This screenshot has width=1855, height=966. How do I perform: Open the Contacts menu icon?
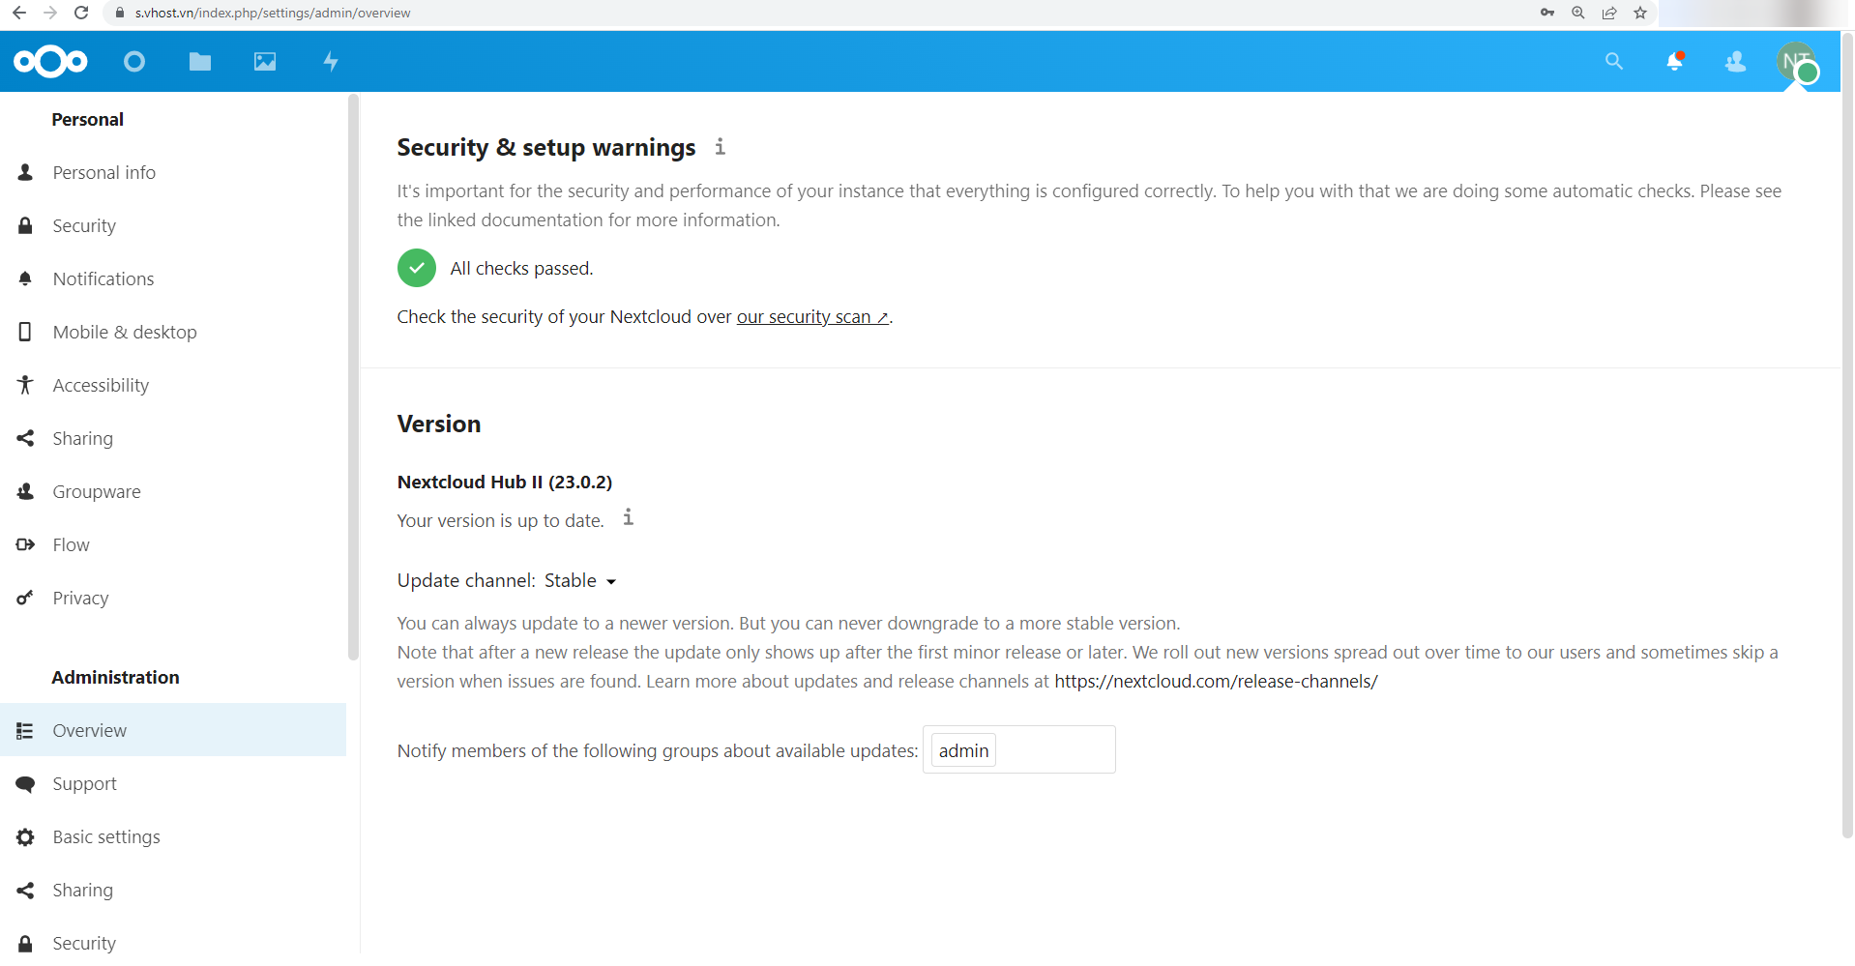tap(1736, 62)
